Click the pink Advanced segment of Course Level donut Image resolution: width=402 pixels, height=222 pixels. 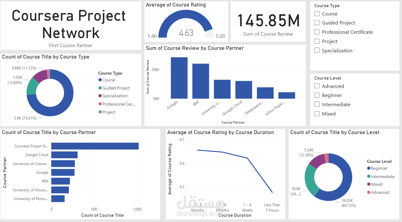[x=326, y=158]
